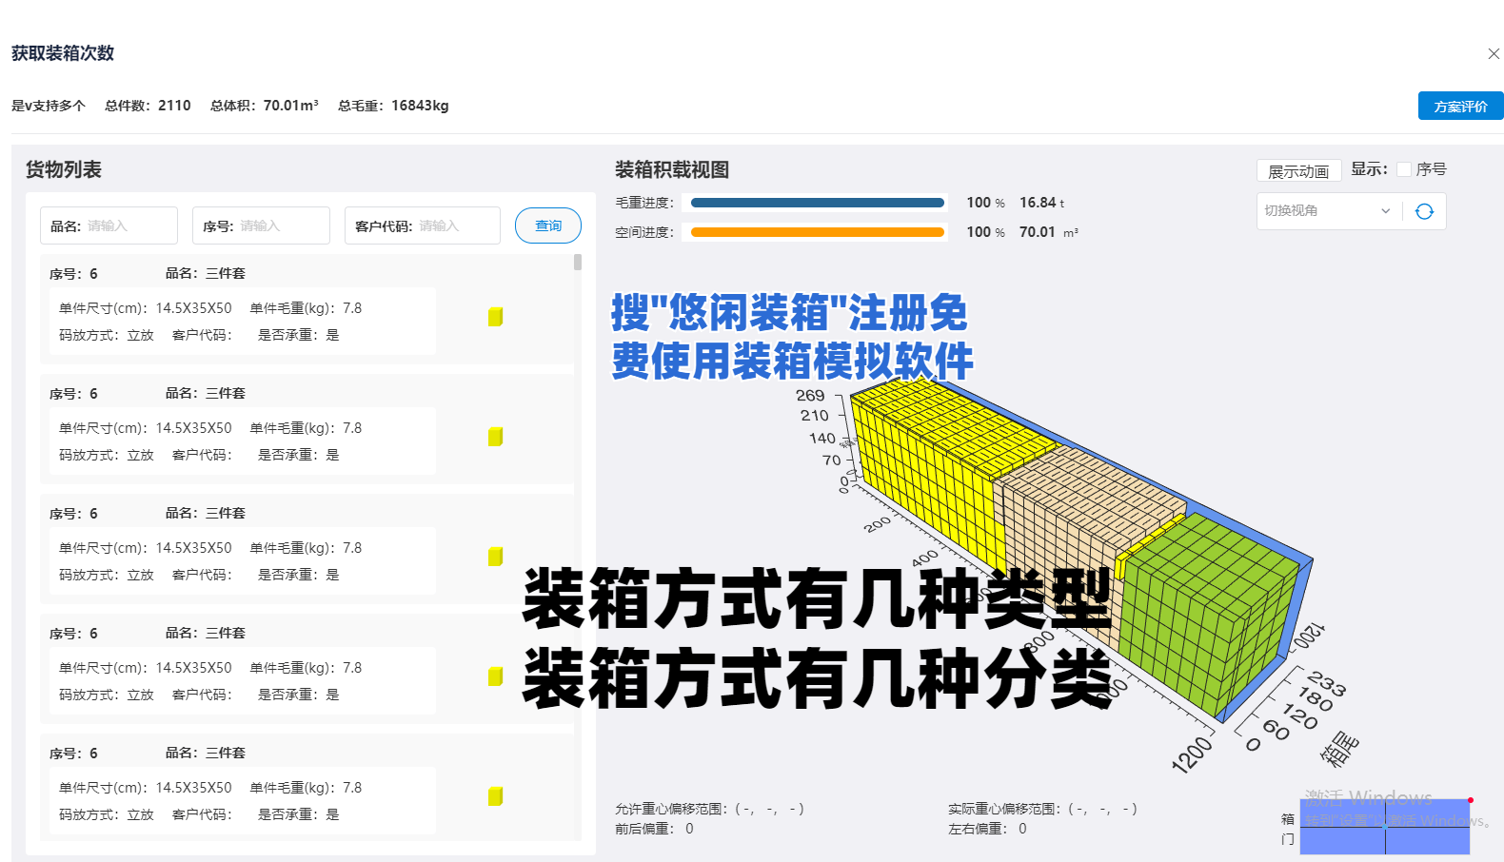Click the yellow box icon in fifth cargo row
This screenshot has width=1504, height=862.
495,796
